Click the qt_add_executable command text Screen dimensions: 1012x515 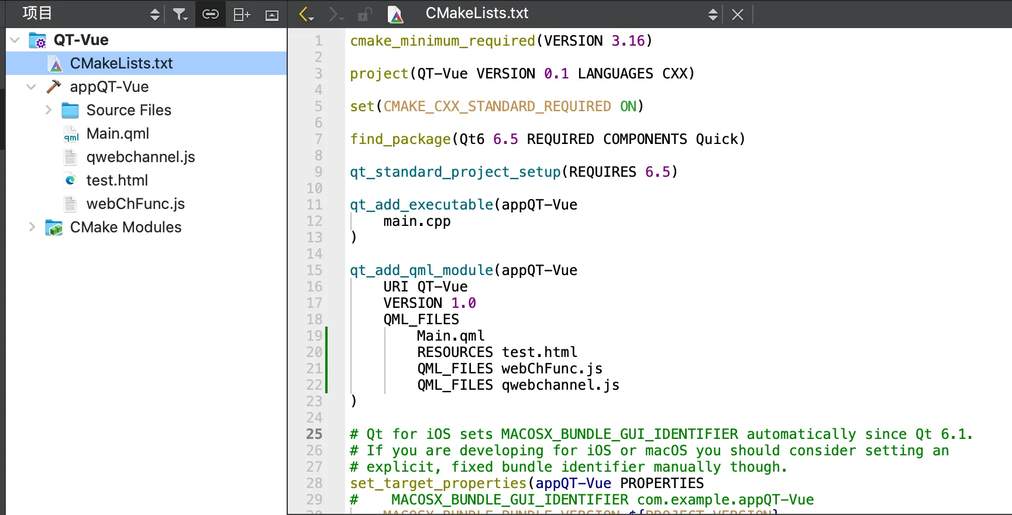pyautogui.click(x=421, y=205)
